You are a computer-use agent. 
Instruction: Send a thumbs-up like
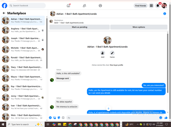click(166, 118)
